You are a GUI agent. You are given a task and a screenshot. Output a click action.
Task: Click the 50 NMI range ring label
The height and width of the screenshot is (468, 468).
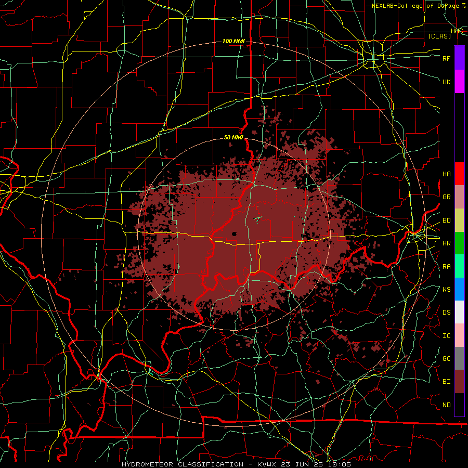click(233, 138)
